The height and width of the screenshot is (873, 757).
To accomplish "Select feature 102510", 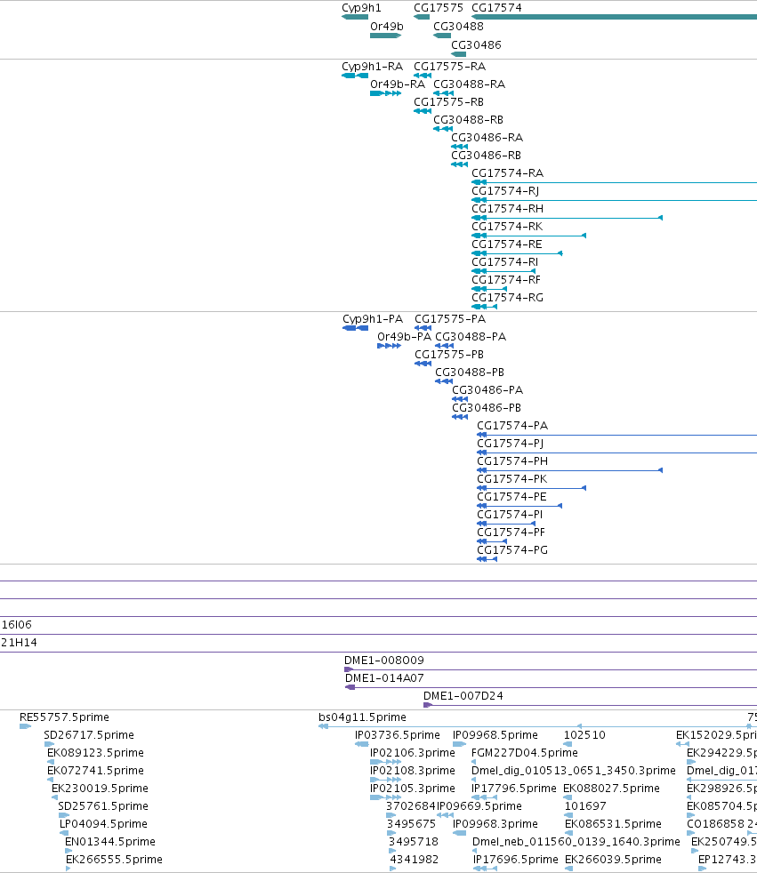I will (568, 744).
